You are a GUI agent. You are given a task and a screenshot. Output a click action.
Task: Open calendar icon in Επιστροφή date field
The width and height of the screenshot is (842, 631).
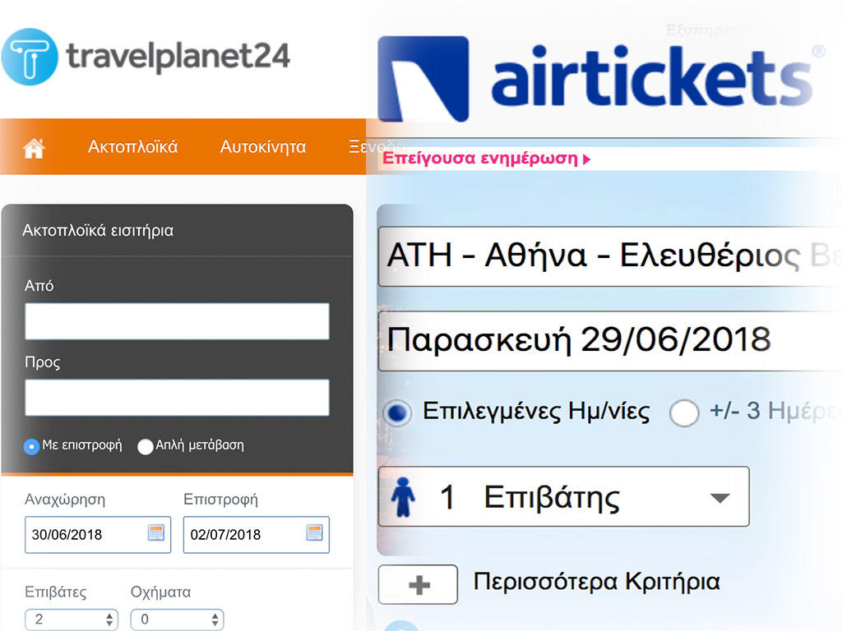click(314, 532)
